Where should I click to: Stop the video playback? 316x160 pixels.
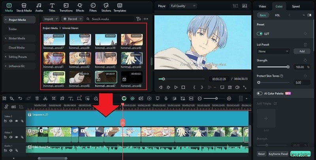[183, 87]
